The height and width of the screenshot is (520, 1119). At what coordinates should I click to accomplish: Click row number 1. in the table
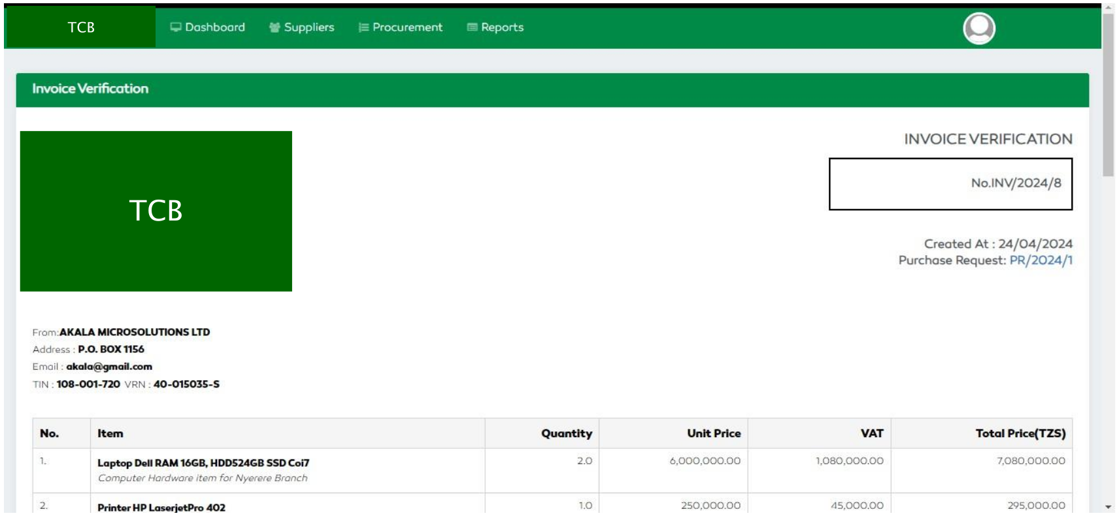pos(43,461)
